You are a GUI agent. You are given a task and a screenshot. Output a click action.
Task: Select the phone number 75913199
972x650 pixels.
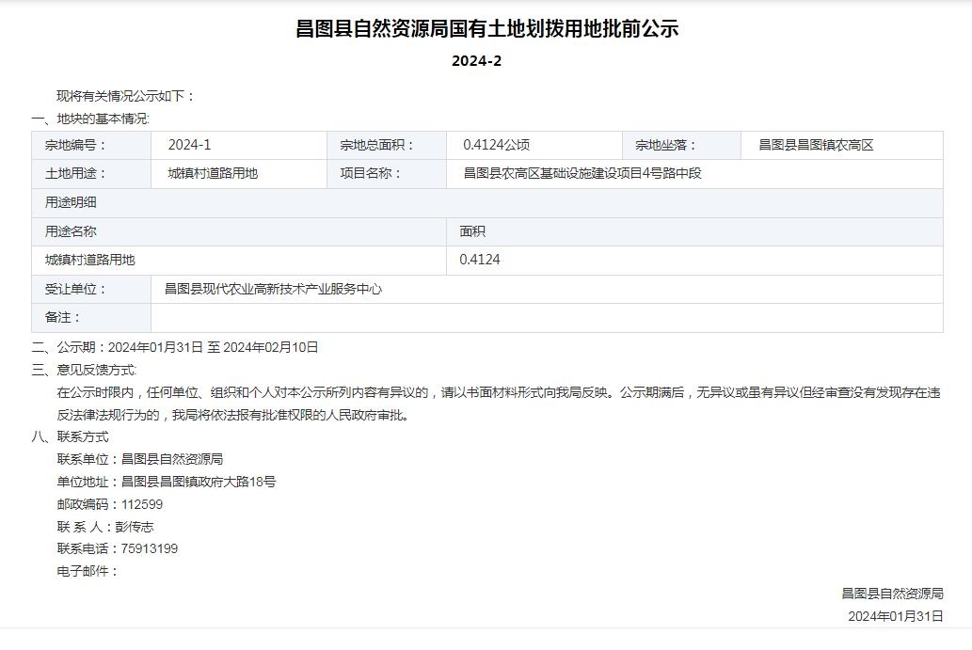coord(150,549)
